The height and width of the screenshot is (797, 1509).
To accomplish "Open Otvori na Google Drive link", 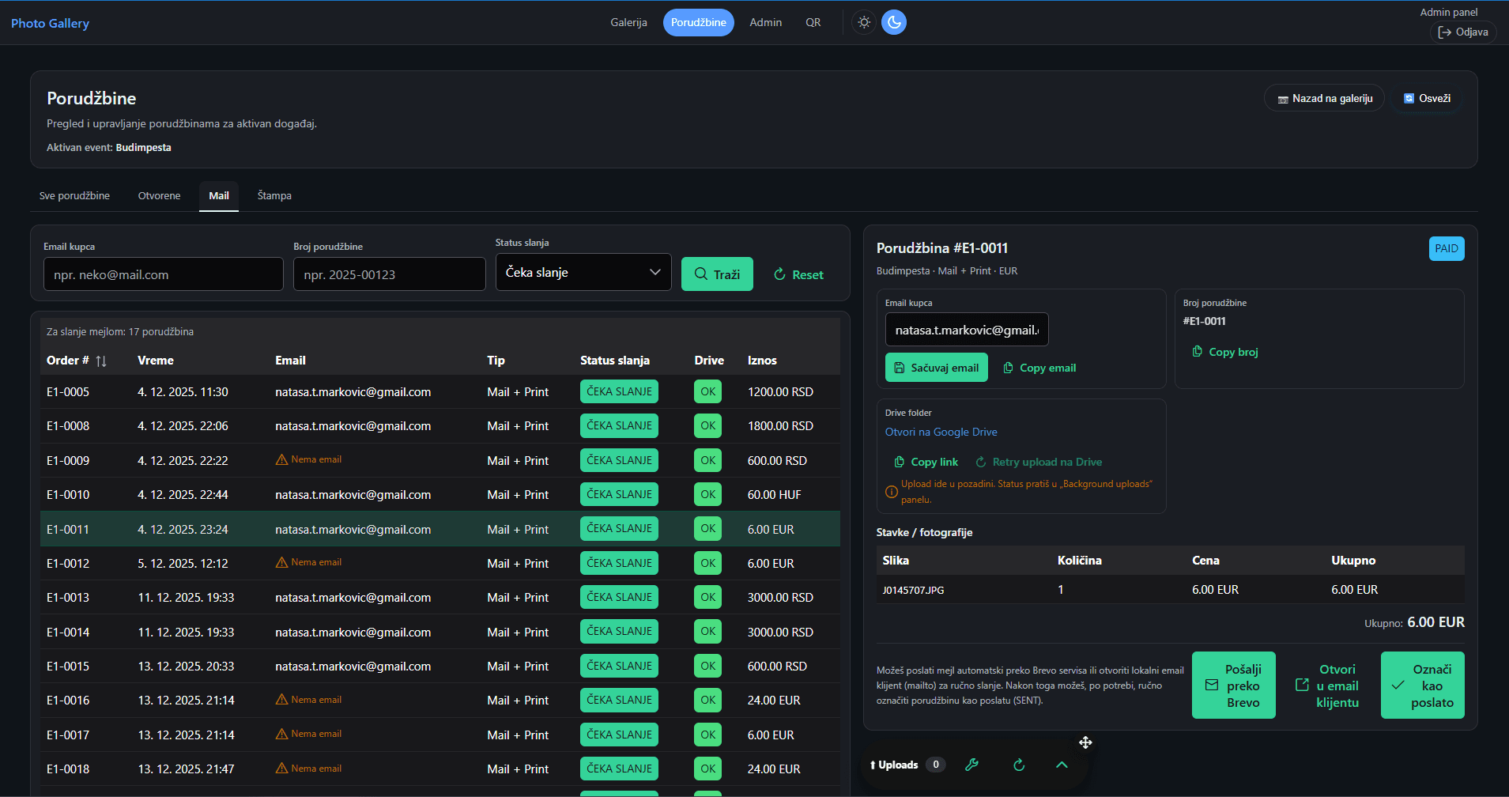I will 941,432.
